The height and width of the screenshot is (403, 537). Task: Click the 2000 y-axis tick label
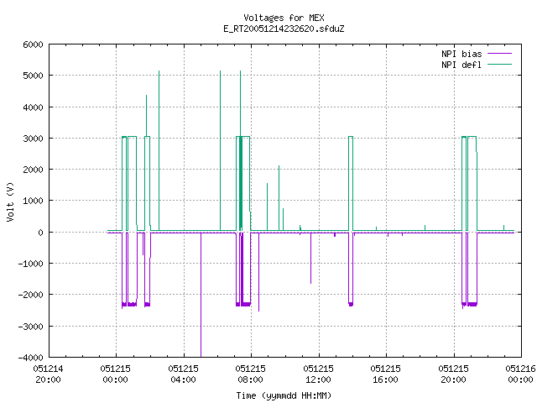pyautogui.click(x=34, y=170)
